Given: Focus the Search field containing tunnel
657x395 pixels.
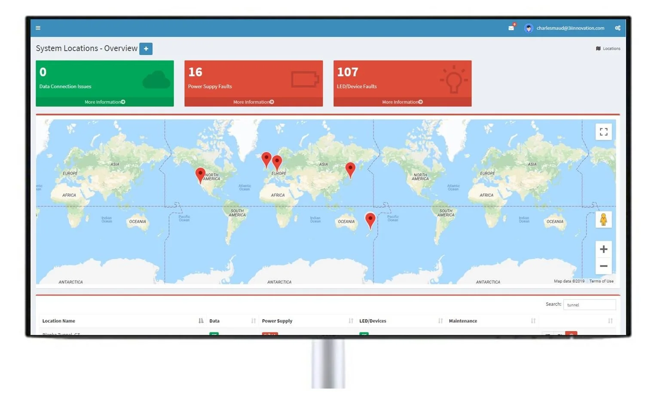Looking at the screenshot, I should (x=590, y=305).
